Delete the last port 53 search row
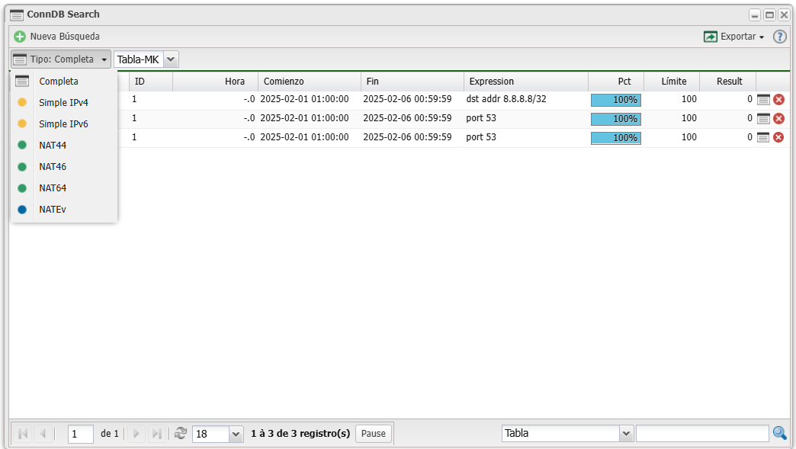 [778, 137]
